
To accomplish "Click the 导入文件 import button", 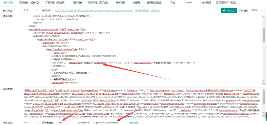I will point(229,10).
